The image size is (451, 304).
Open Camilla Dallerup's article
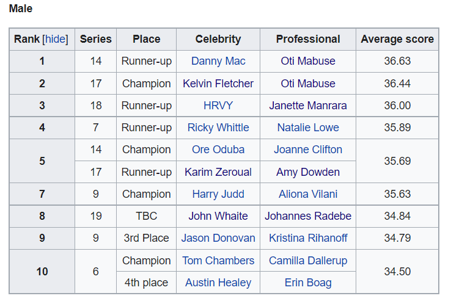(308, 261)
